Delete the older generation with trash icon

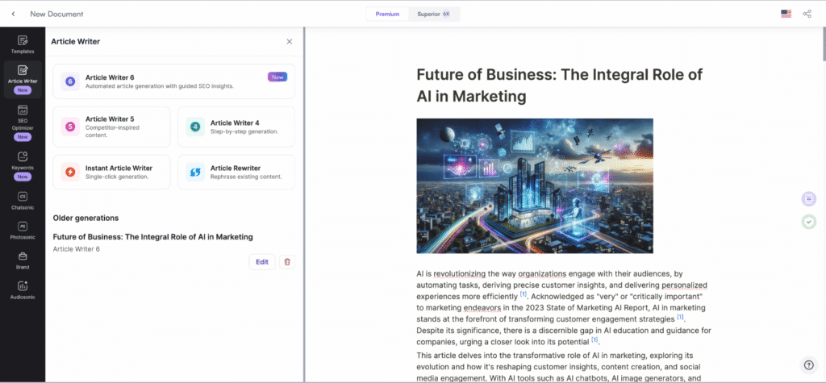(x=287, y=262)
